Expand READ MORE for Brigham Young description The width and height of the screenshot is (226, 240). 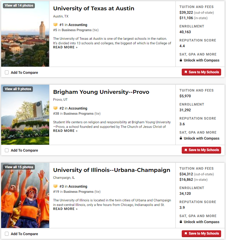pos(65,131)
